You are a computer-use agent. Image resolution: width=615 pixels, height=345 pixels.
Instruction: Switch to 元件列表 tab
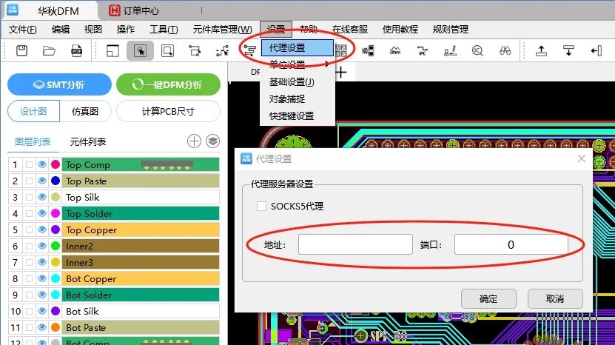(x=88, y=141)
